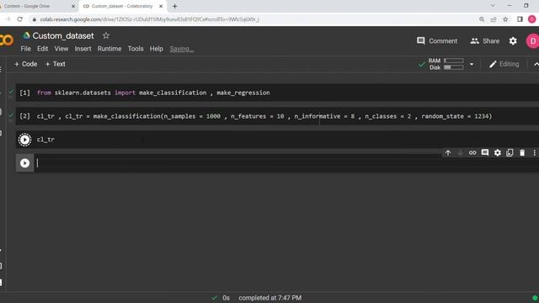Open the Google account avatar

(532, 41)
